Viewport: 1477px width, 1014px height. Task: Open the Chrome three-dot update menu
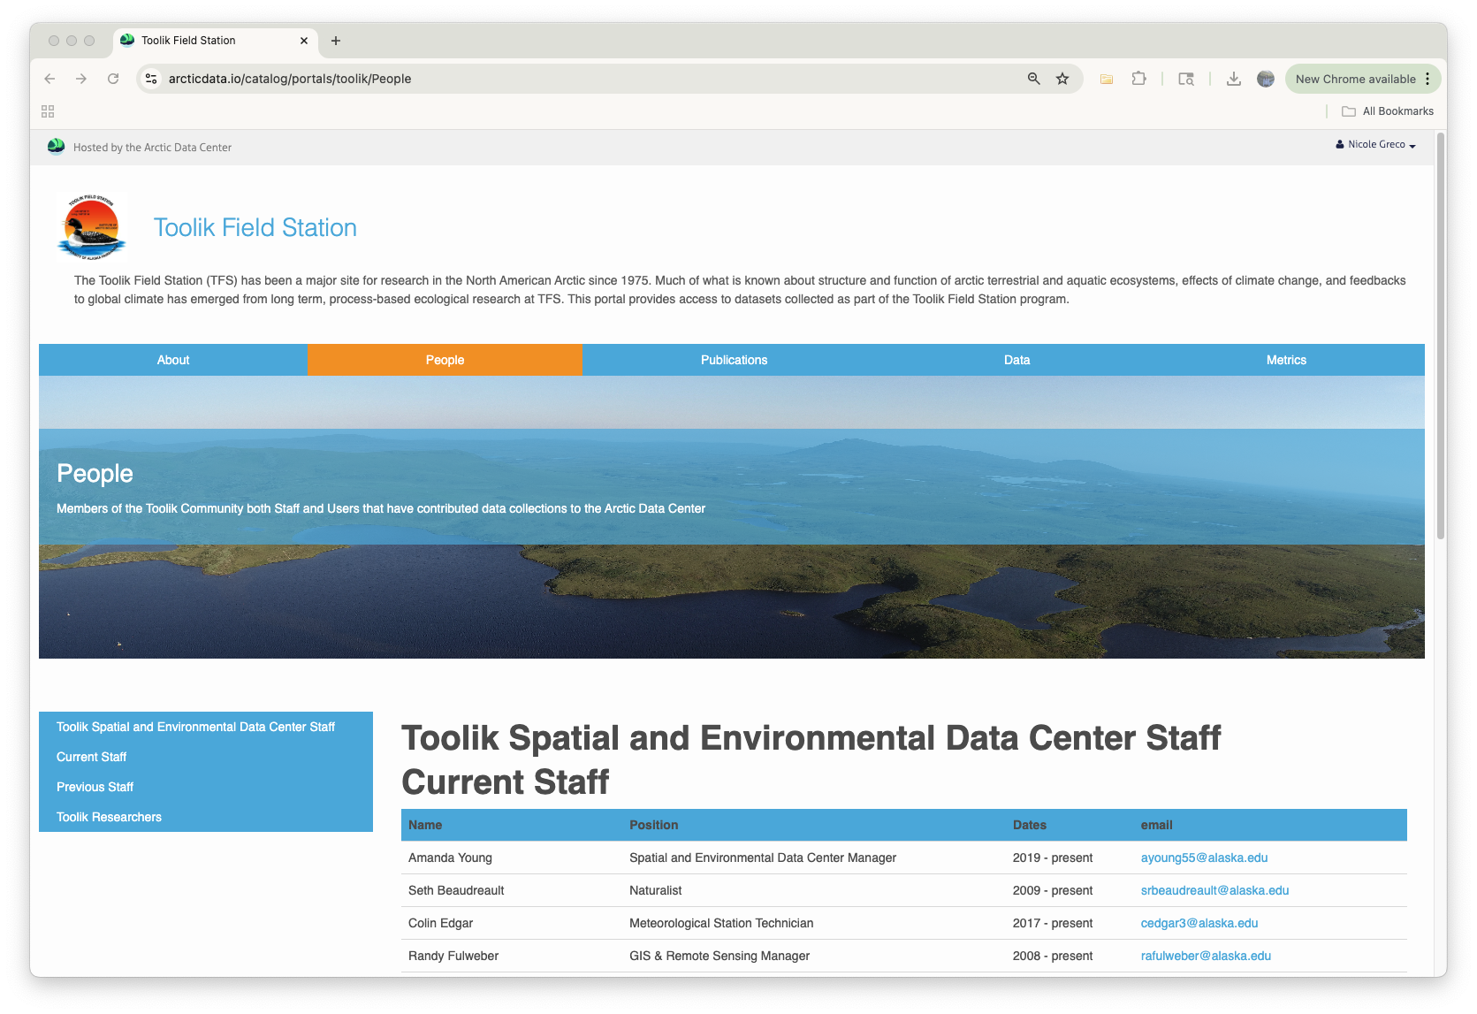tap(1429, 79)
